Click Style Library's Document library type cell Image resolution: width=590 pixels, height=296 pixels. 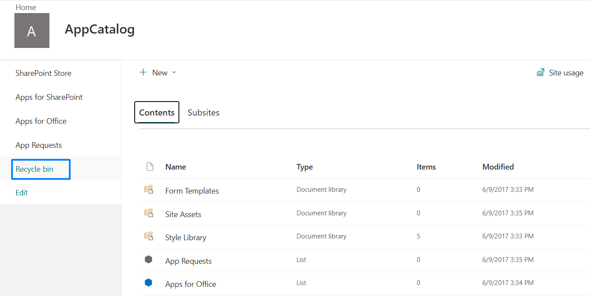coord(321,236)
